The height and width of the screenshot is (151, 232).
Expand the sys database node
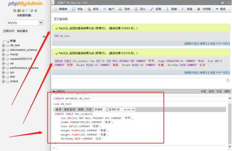(3, 72)
